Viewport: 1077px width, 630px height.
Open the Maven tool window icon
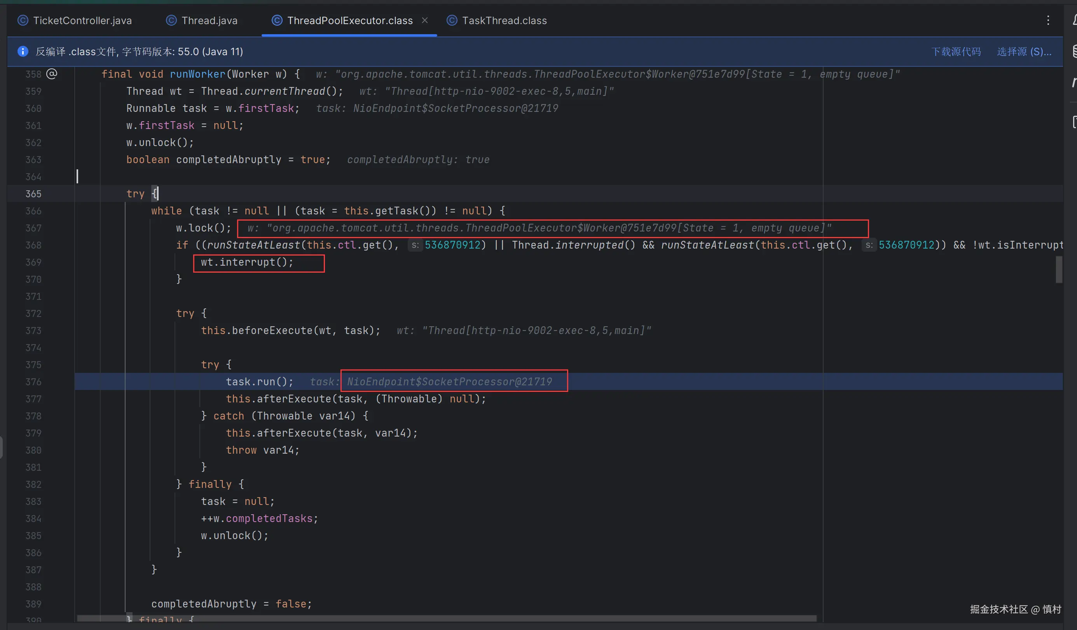pos(1074,82)
